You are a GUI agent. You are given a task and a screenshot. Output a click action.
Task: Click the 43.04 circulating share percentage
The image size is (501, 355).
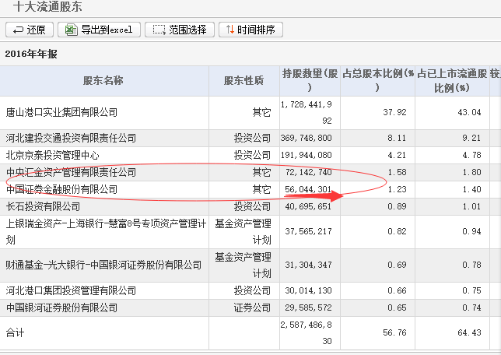[x=469, y=113]
